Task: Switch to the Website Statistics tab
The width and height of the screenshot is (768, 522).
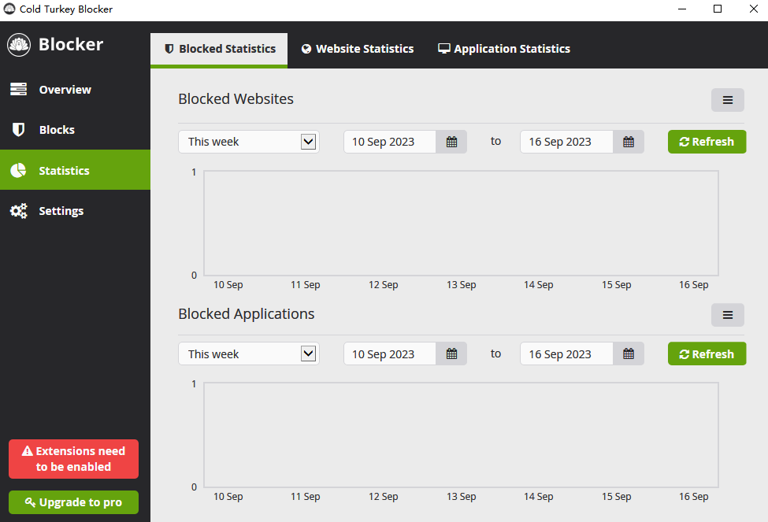Action: 357,49
